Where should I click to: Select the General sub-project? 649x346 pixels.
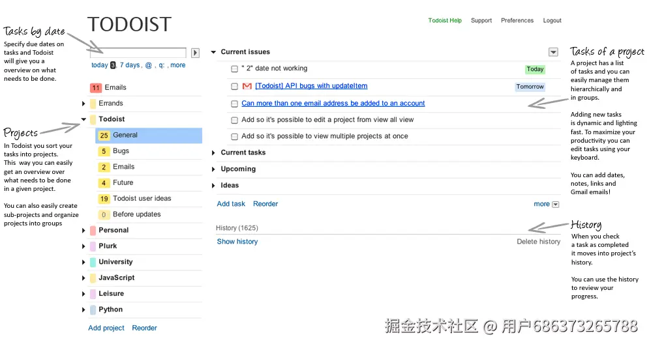click(149, 136)
